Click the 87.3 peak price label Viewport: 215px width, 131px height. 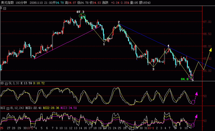pos(80,12)
